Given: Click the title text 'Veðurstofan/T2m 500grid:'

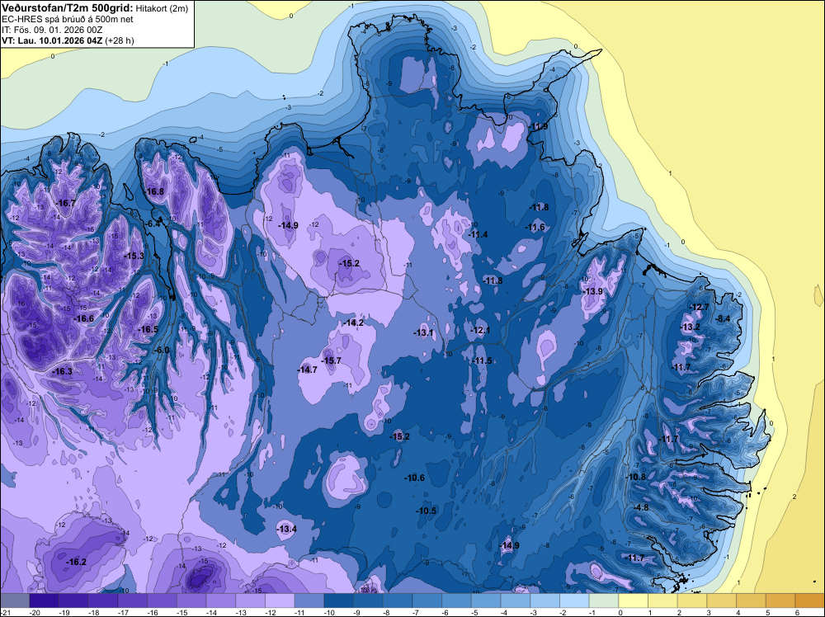Looking at the screenshot, I should click(x=68, y=7).
